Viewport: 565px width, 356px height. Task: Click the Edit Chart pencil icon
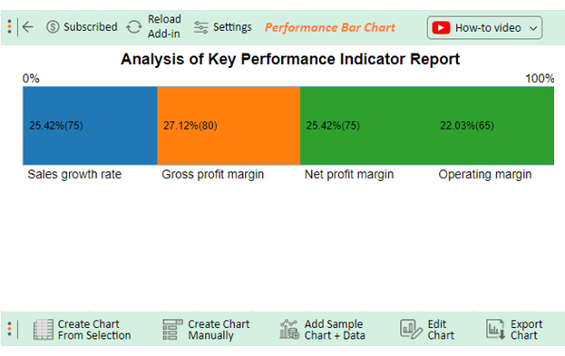(411, 330)
